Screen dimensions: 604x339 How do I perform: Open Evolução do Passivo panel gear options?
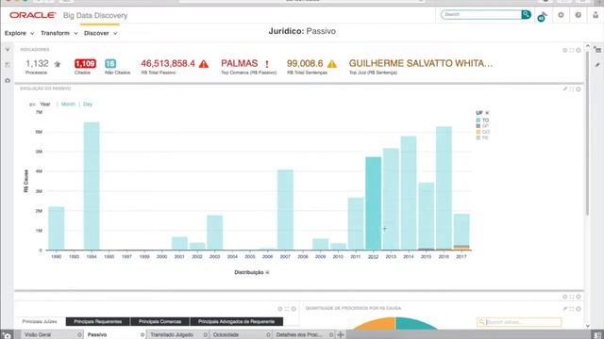[x=579, y=89]
